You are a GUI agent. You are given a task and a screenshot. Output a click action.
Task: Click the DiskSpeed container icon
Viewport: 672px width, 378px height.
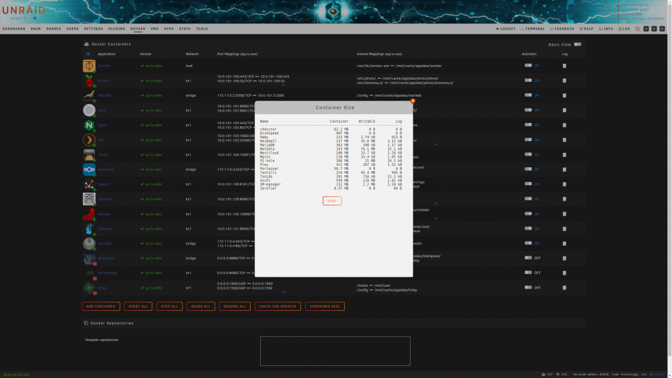point(89,258)
